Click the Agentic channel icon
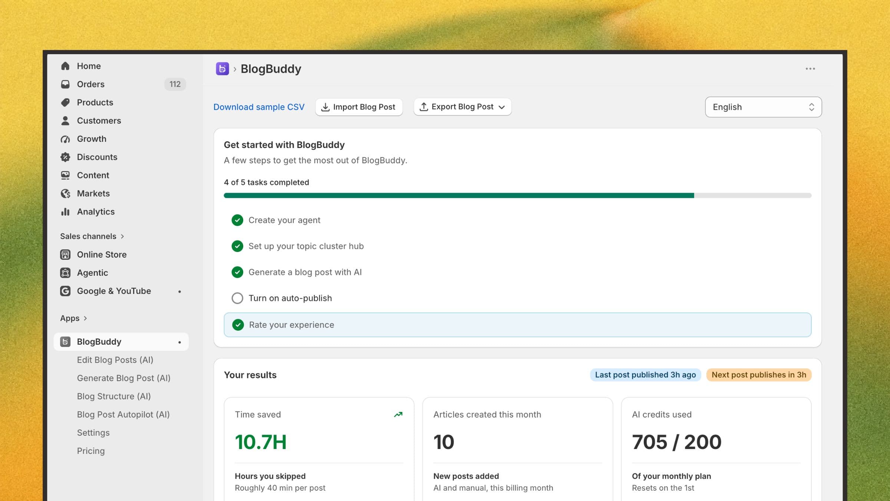Image resolution: width=890 pixels, height=501 pixels. tap(65, 273)
